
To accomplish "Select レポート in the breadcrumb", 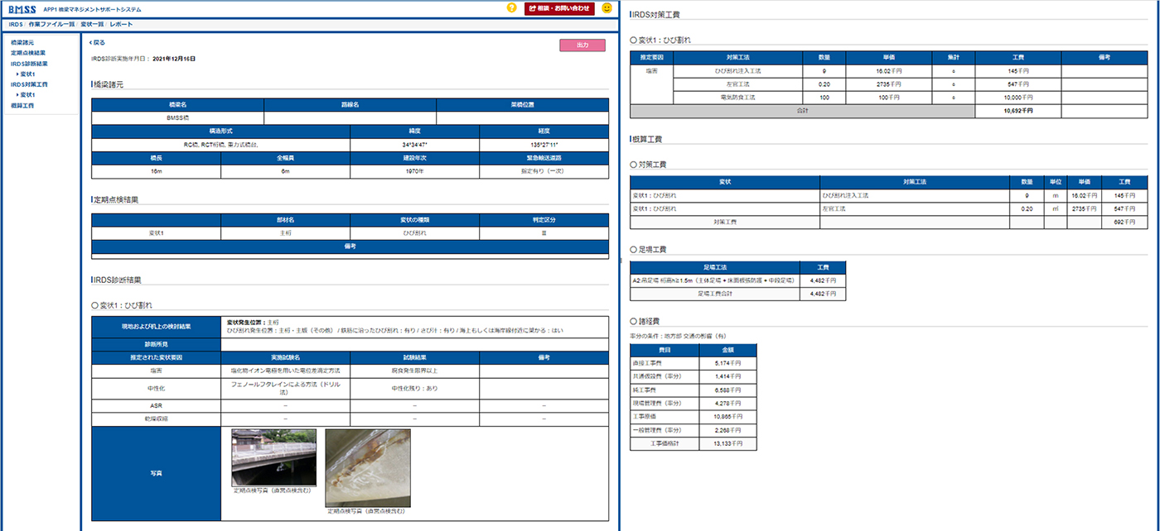I will pos(121,25).
